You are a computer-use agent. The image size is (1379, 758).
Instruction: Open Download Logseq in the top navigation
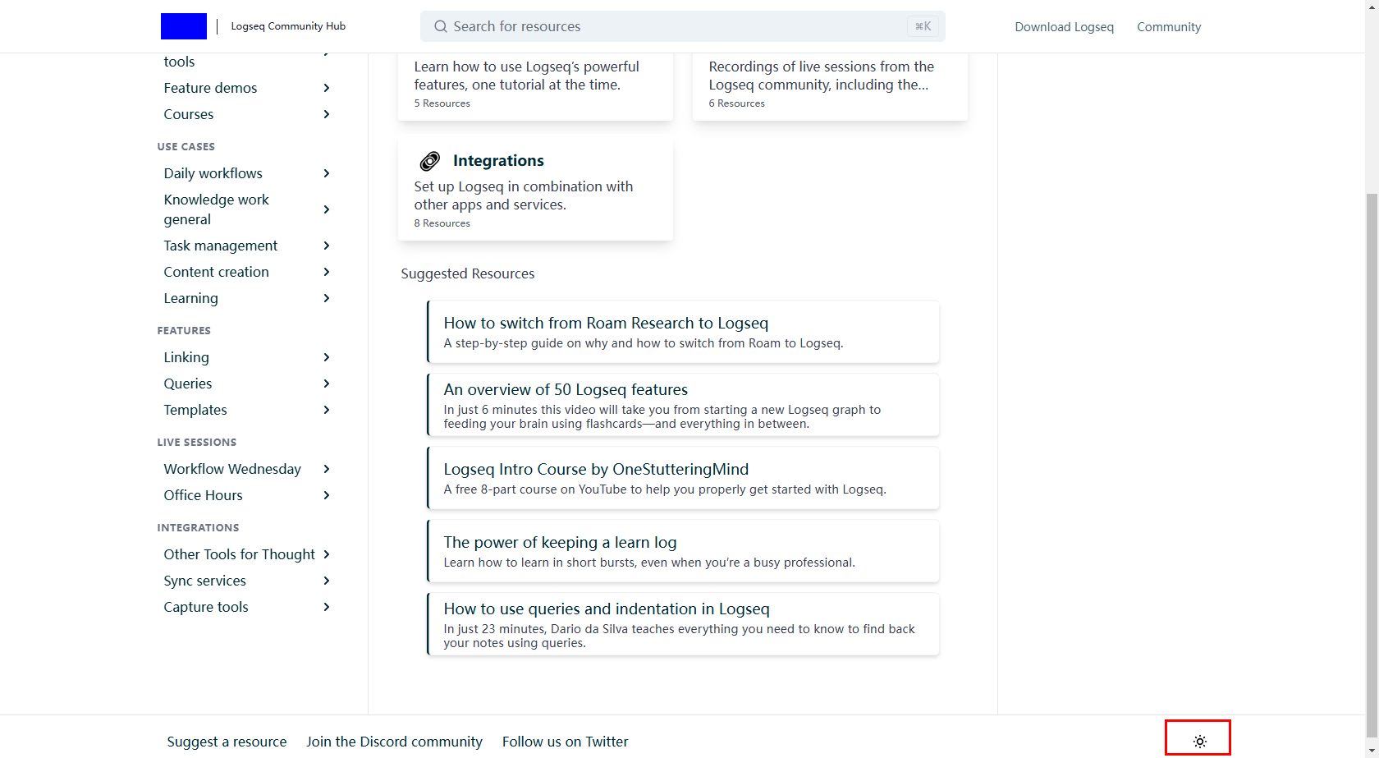tap(1064, 27)
